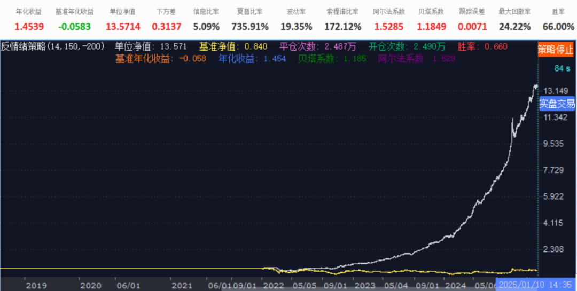Click the 开仓次数: 2.490万 legend
The height and width of the screenshot is (291, 577).
(x=407, y=47)
